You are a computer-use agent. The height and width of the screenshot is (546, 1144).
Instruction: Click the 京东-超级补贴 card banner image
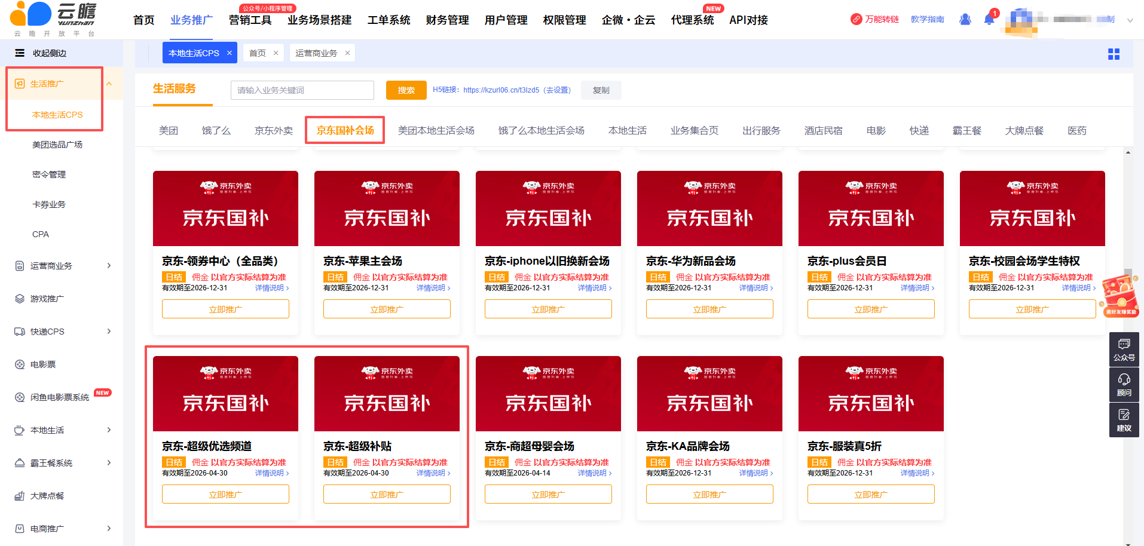387,394
